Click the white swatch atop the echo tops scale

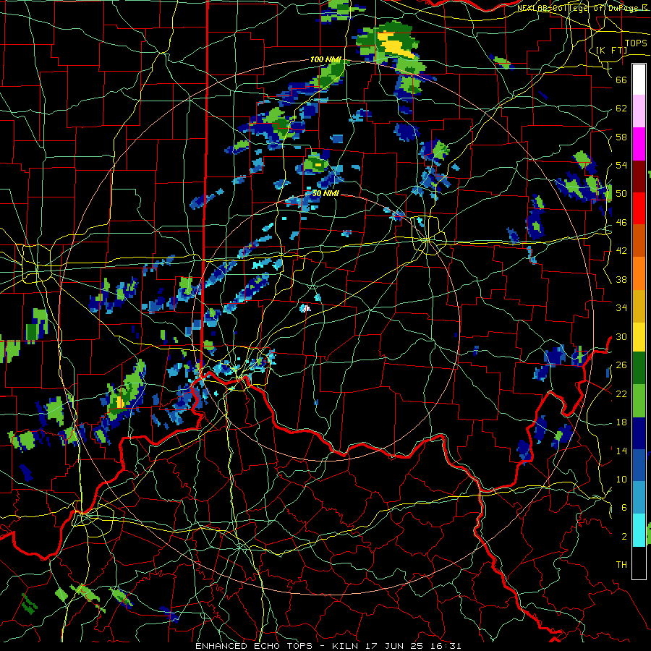pyautogui.click(x=639, y=80)
